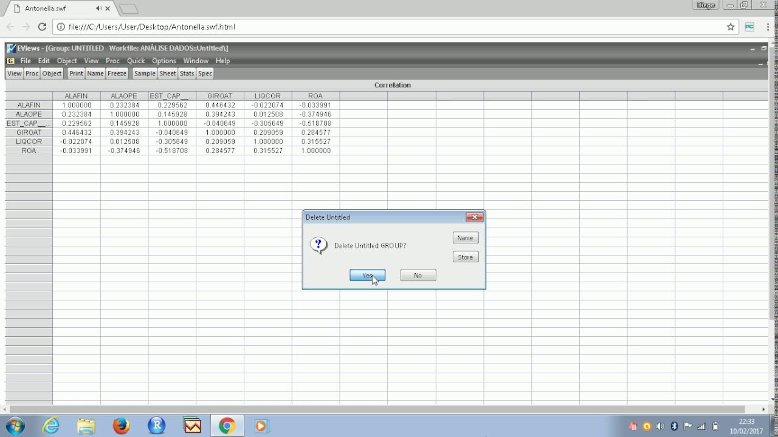Click the question mark dialog icon
778x437 pixels.
coord(318,245)
